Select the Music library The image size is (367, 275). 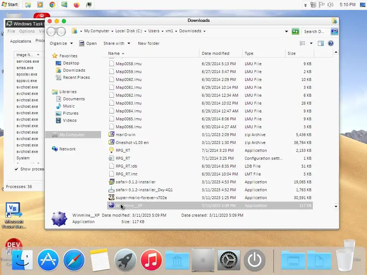pos(65,106)
